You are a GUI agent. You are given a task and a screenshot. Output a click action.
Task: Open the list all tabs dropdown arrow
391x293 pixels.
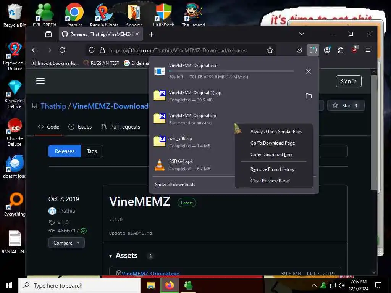coord(302,34)
